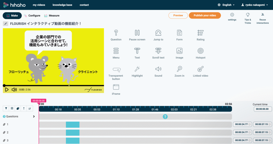Click the timeline filter funnel icon

[6, 109]
